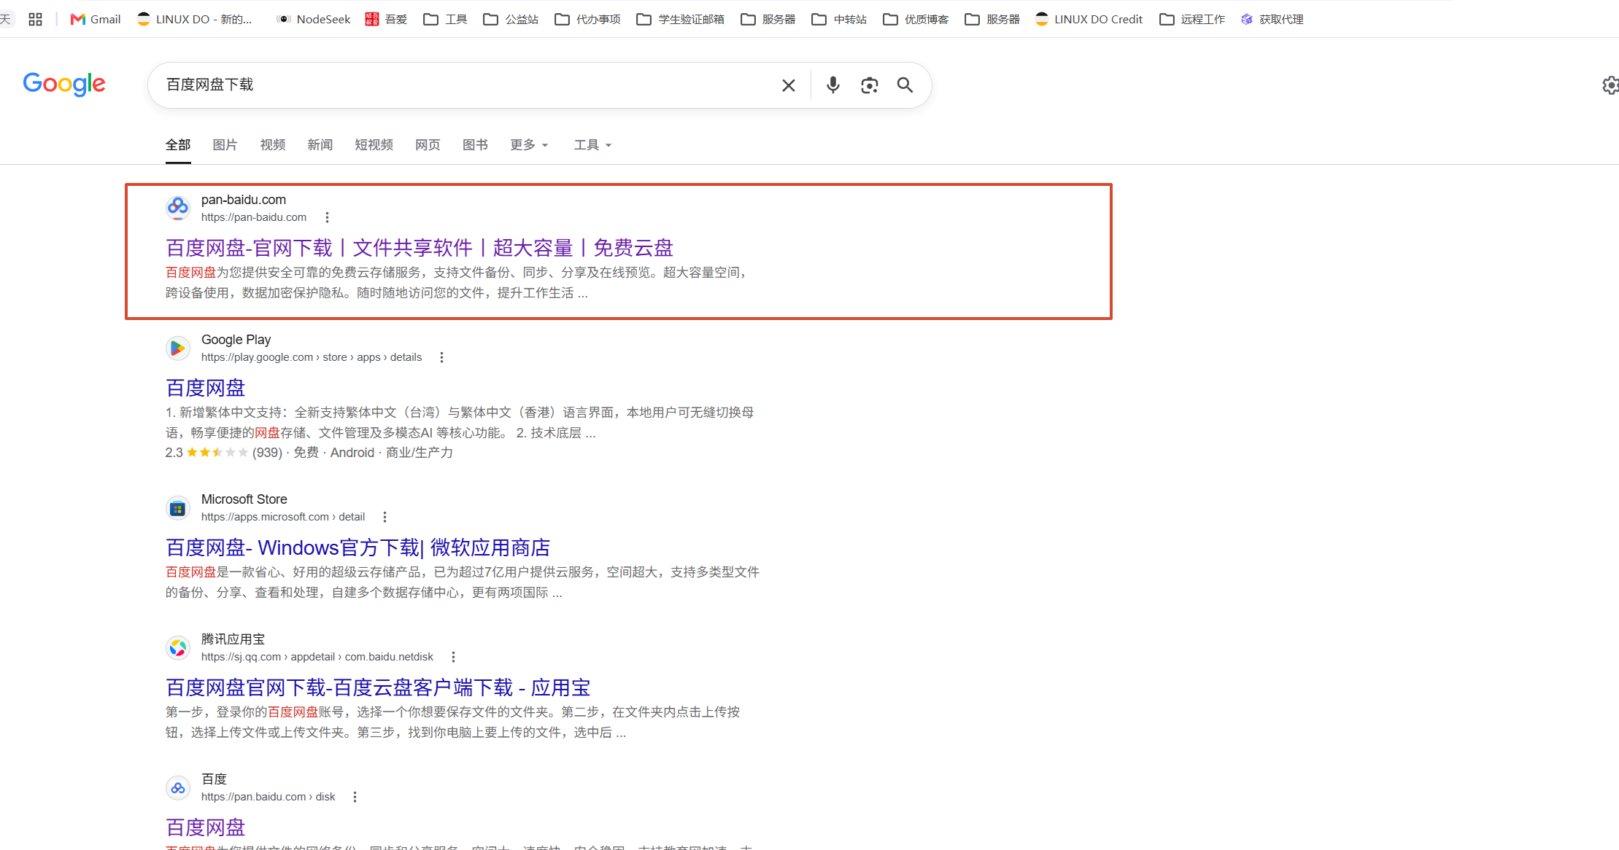1619x850 pixels.
Task: Open more options for Google Play result
Action: click(441, 357)
